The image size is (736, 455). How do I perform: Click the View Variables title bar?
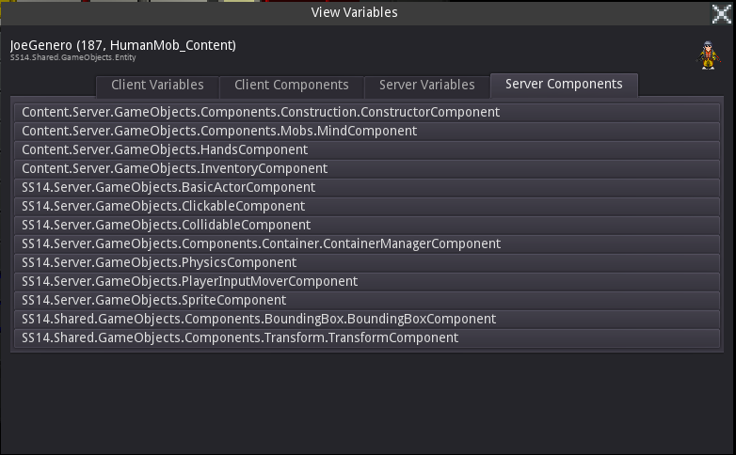click(x=355, y=13)
